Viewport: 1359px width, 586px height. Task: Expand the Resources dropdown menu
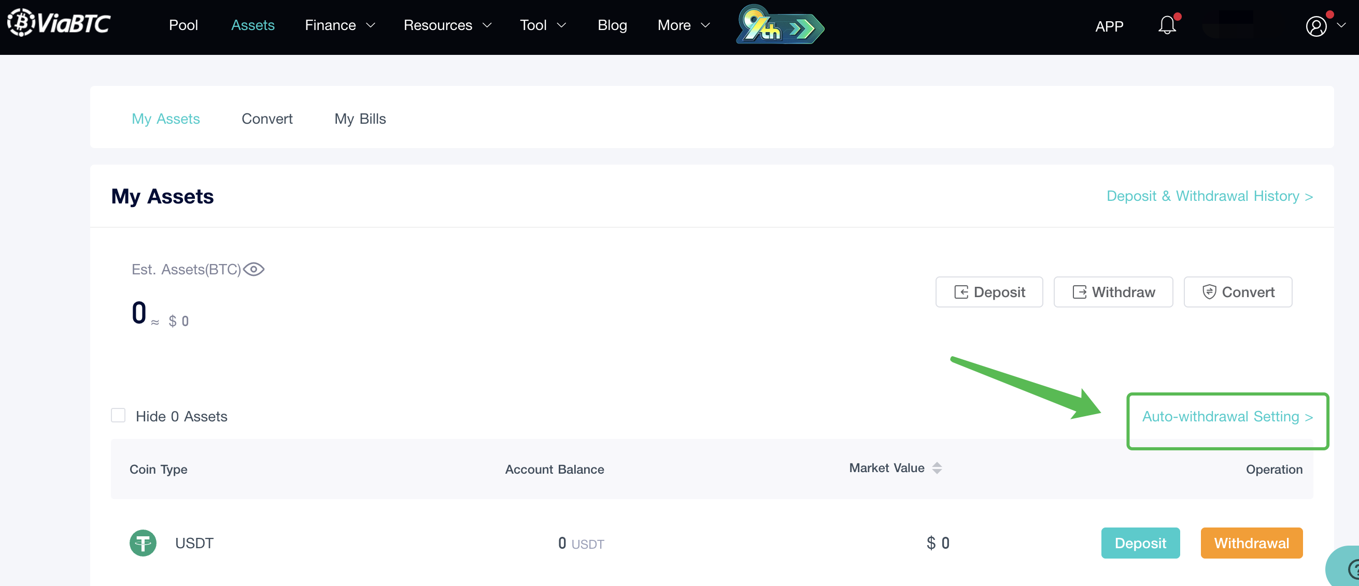tap(447, 25)
